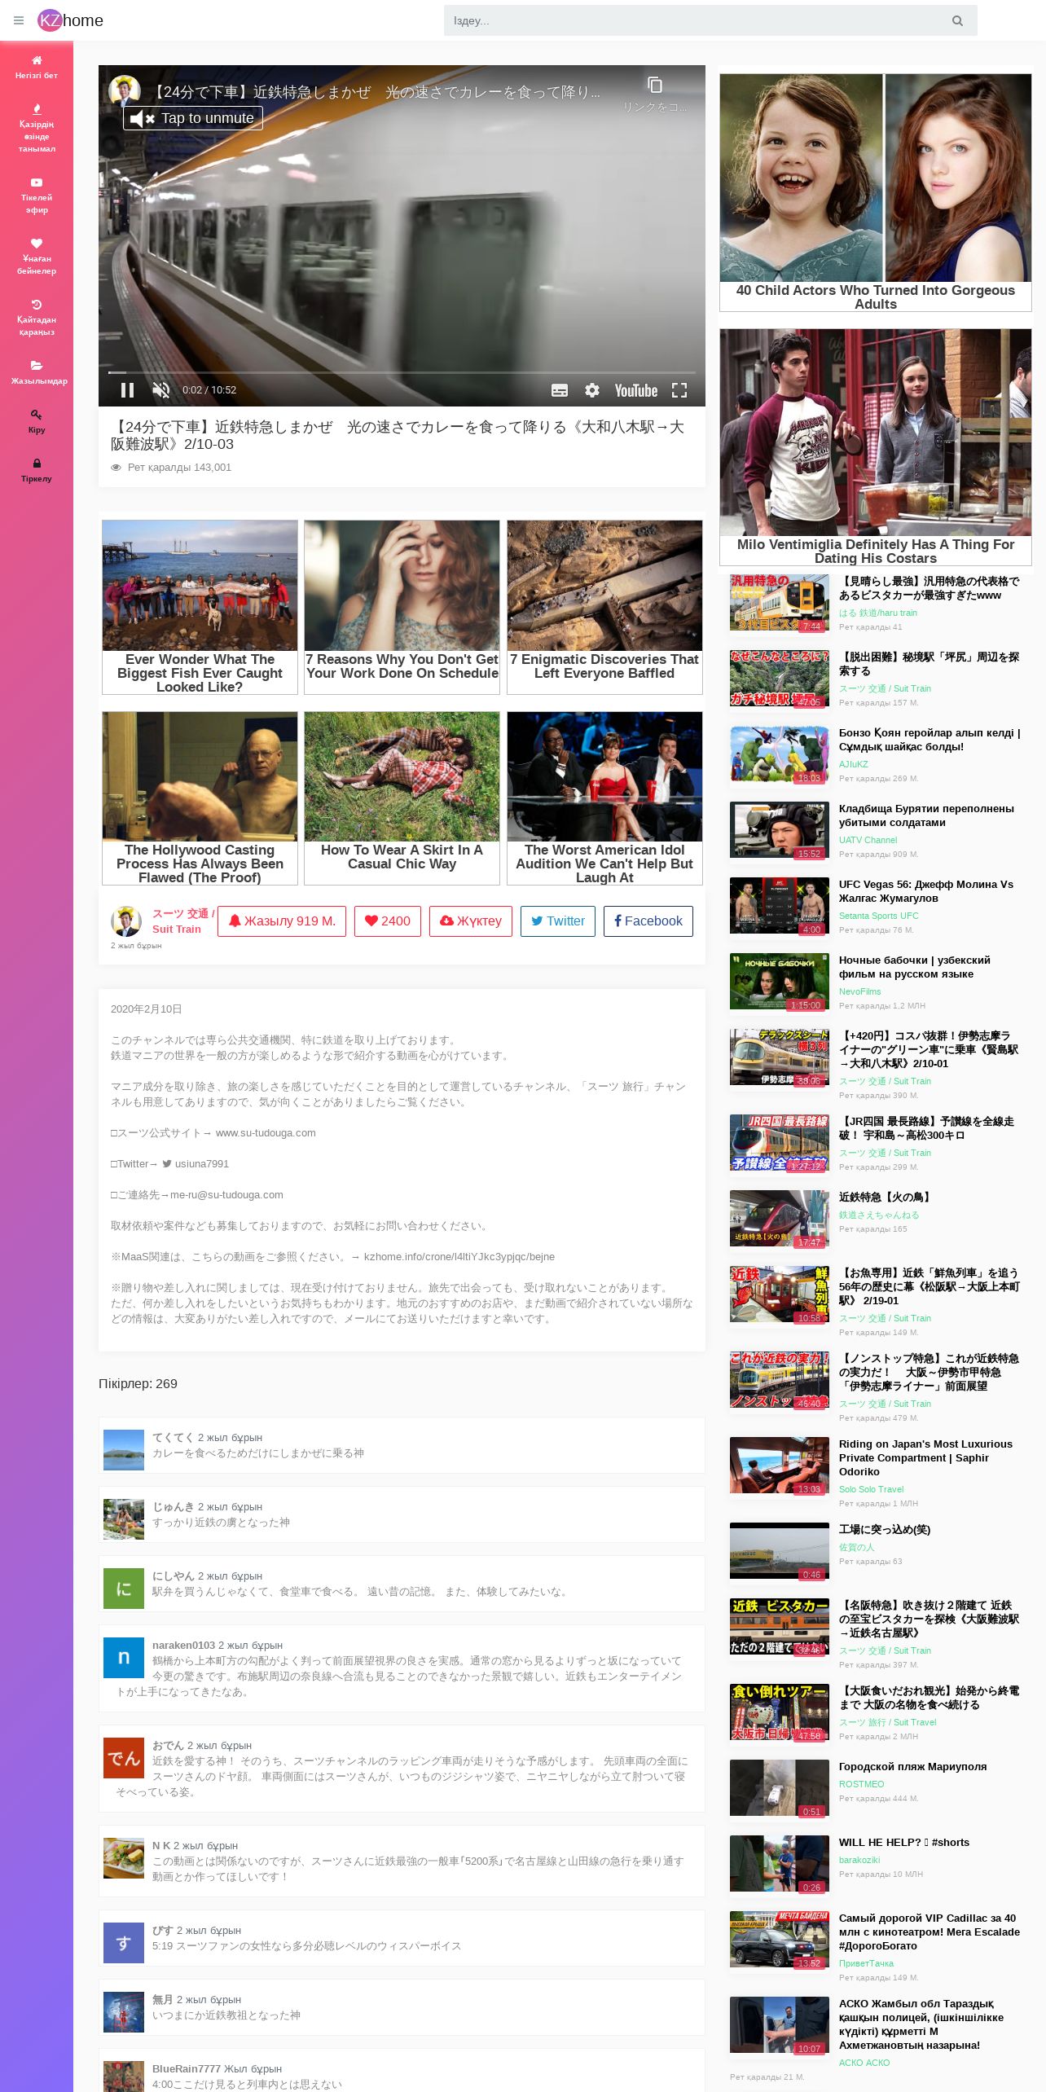Open the www.su-tudouga.com link
The width and height of the screenshot is (1046, 2092).
coord(266,1133)
